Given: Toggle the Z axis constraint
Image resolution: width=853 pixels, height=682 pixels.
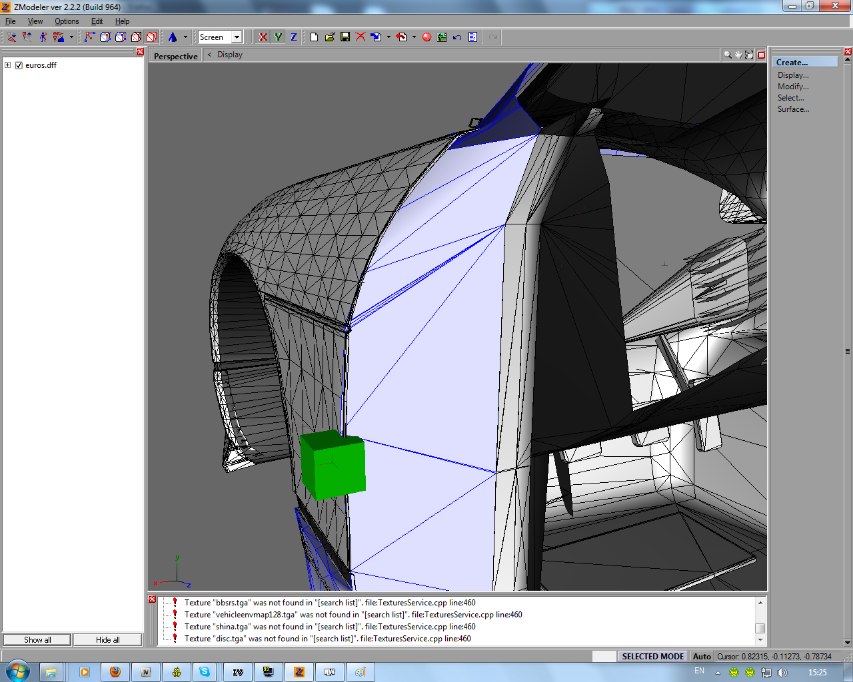Looking at the screenshot, I should click(x=293, y=37).
